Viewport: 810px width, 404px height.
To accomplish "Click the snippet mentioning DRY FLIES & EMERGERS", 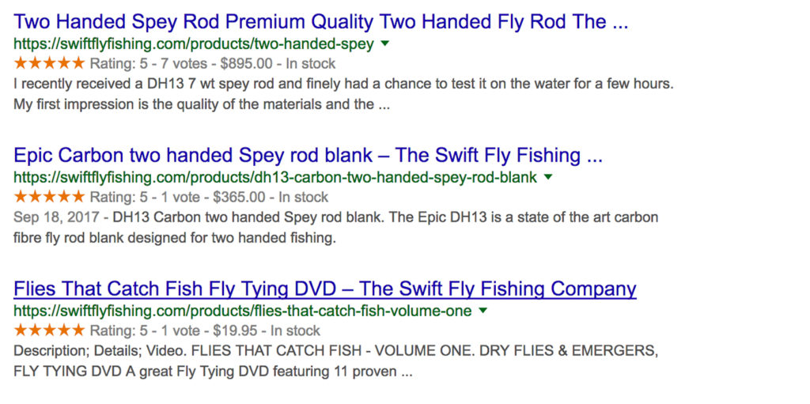I will [x=335, y=361].
